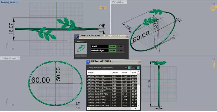Click the 16.97 dimension in Looking Down view
The height and width of the screenshot is (112, 217).
[11, 29]
